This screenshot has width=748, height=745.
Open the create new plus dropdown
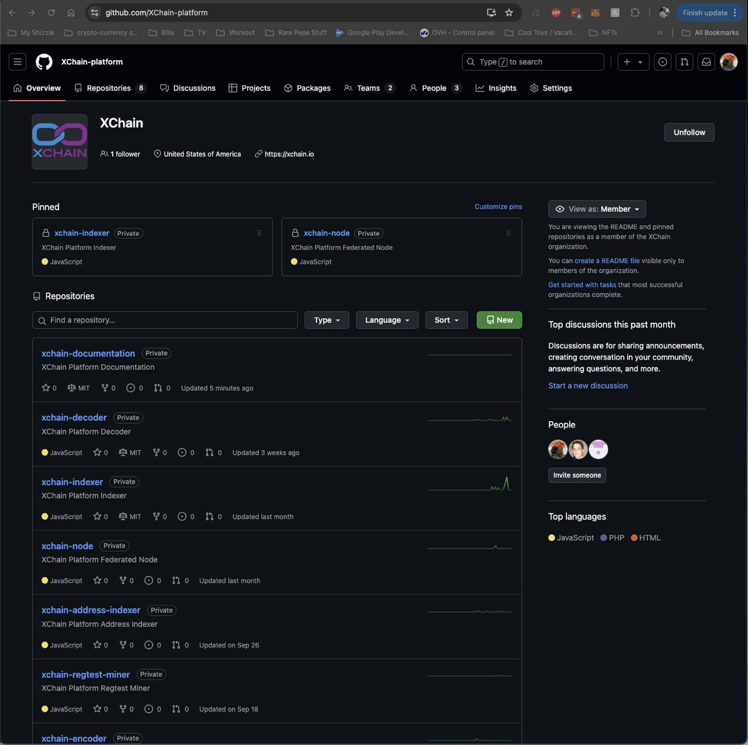pyautogui.click(x=633, y=61)
